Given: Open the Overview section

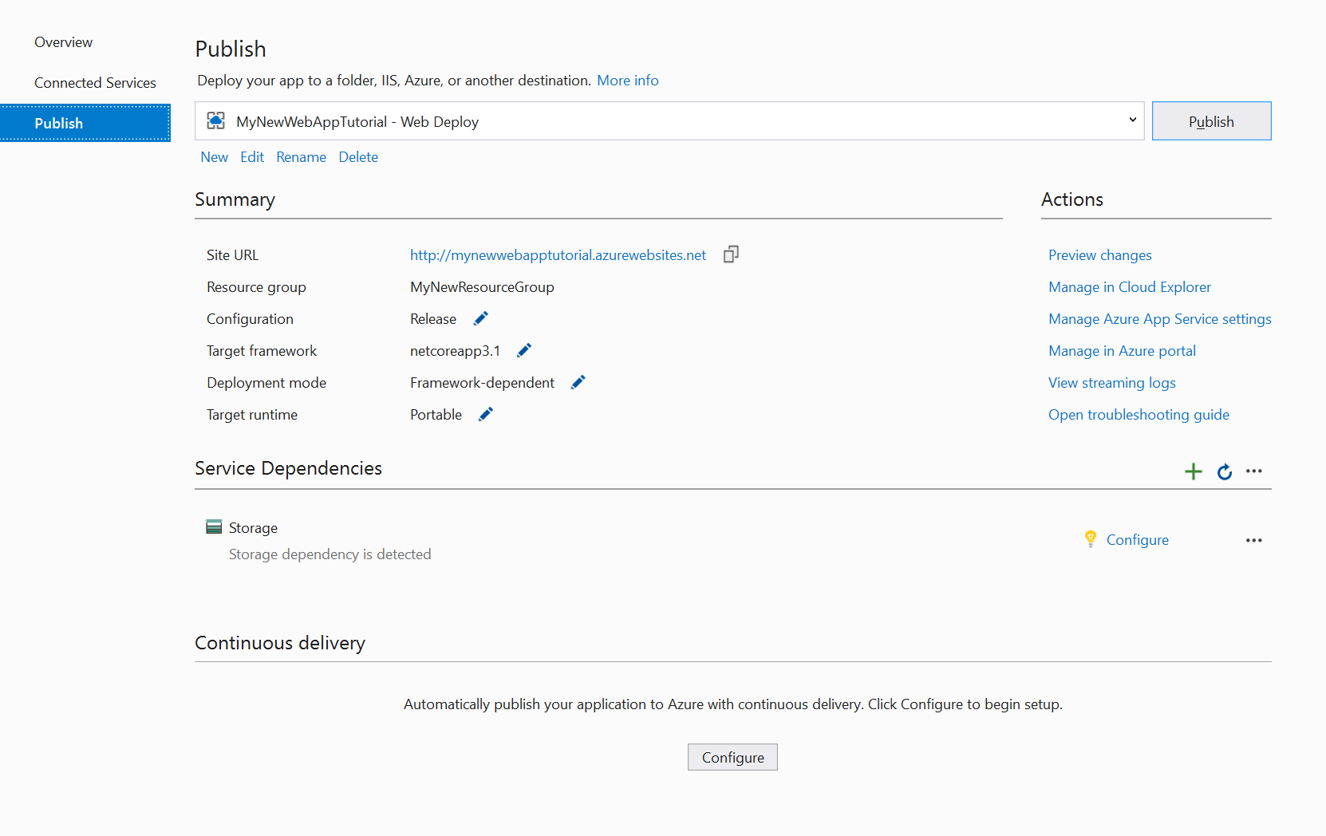Looking at the screenshot, I should tap(63, 41).
